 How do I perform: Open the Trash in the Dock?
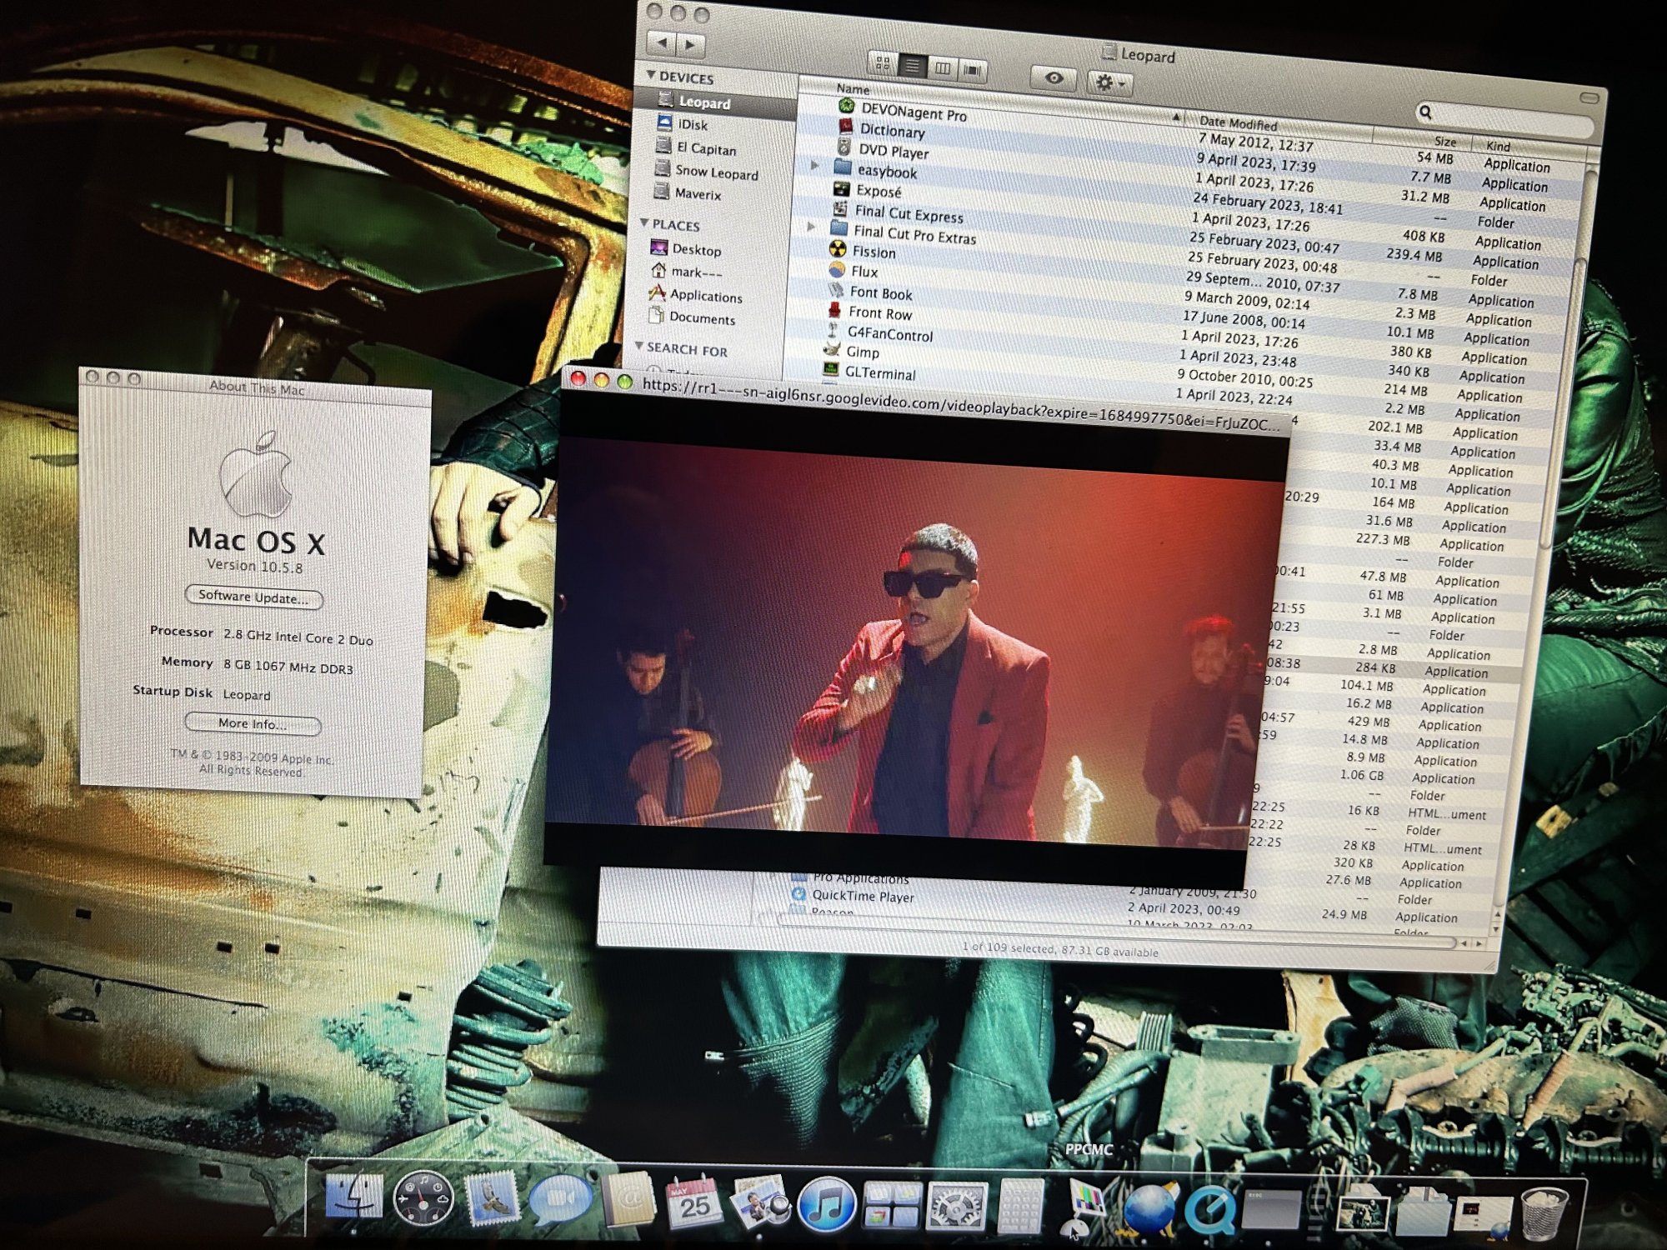tap(1544, 1213)
